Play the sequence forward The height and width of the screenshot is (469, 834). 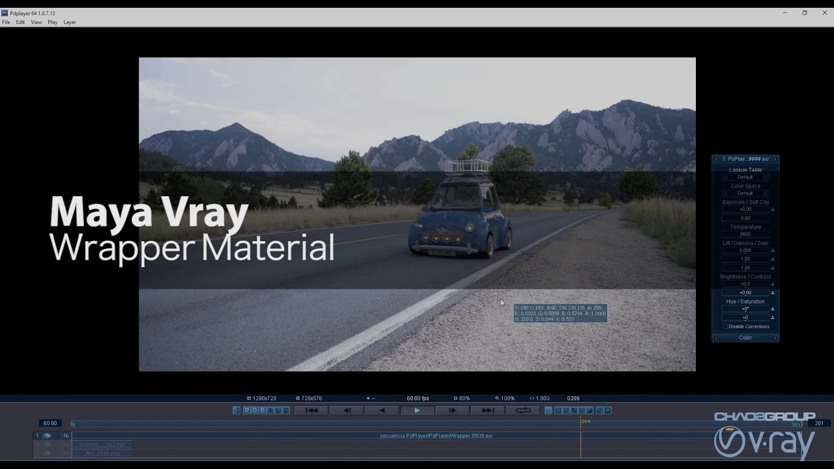[x=417, y=410]
